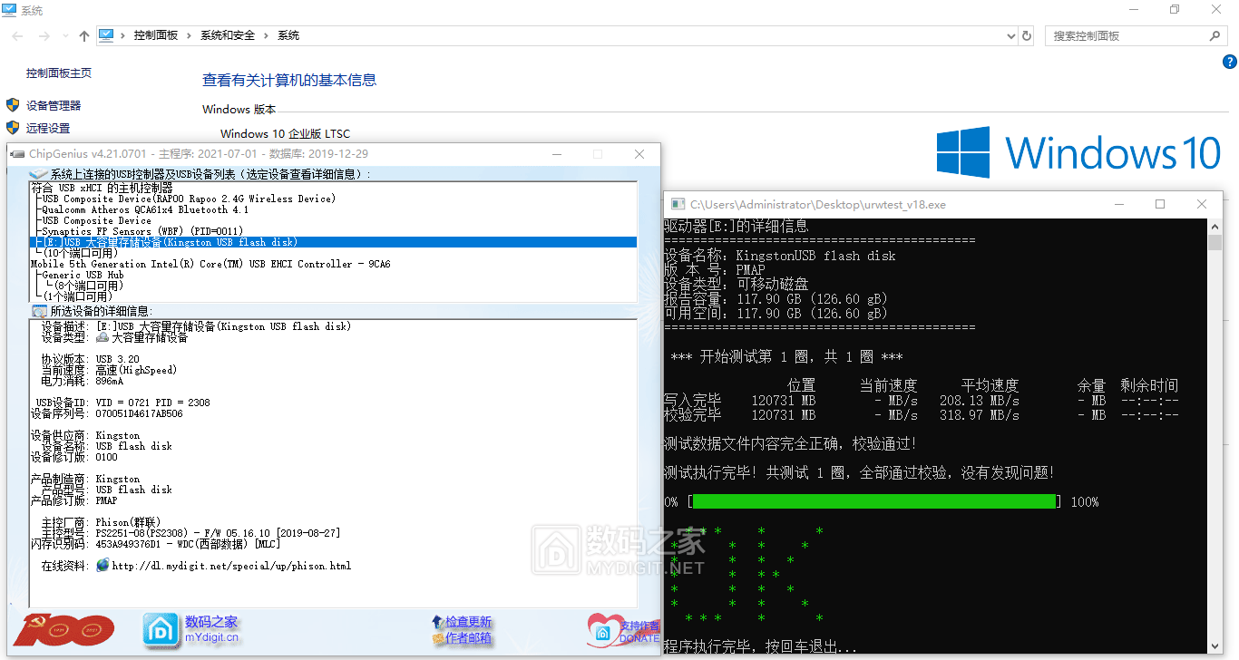Go back using Control Panel back arrow
Viewport: 1239px width, 660px height.
tap(19, 35)
